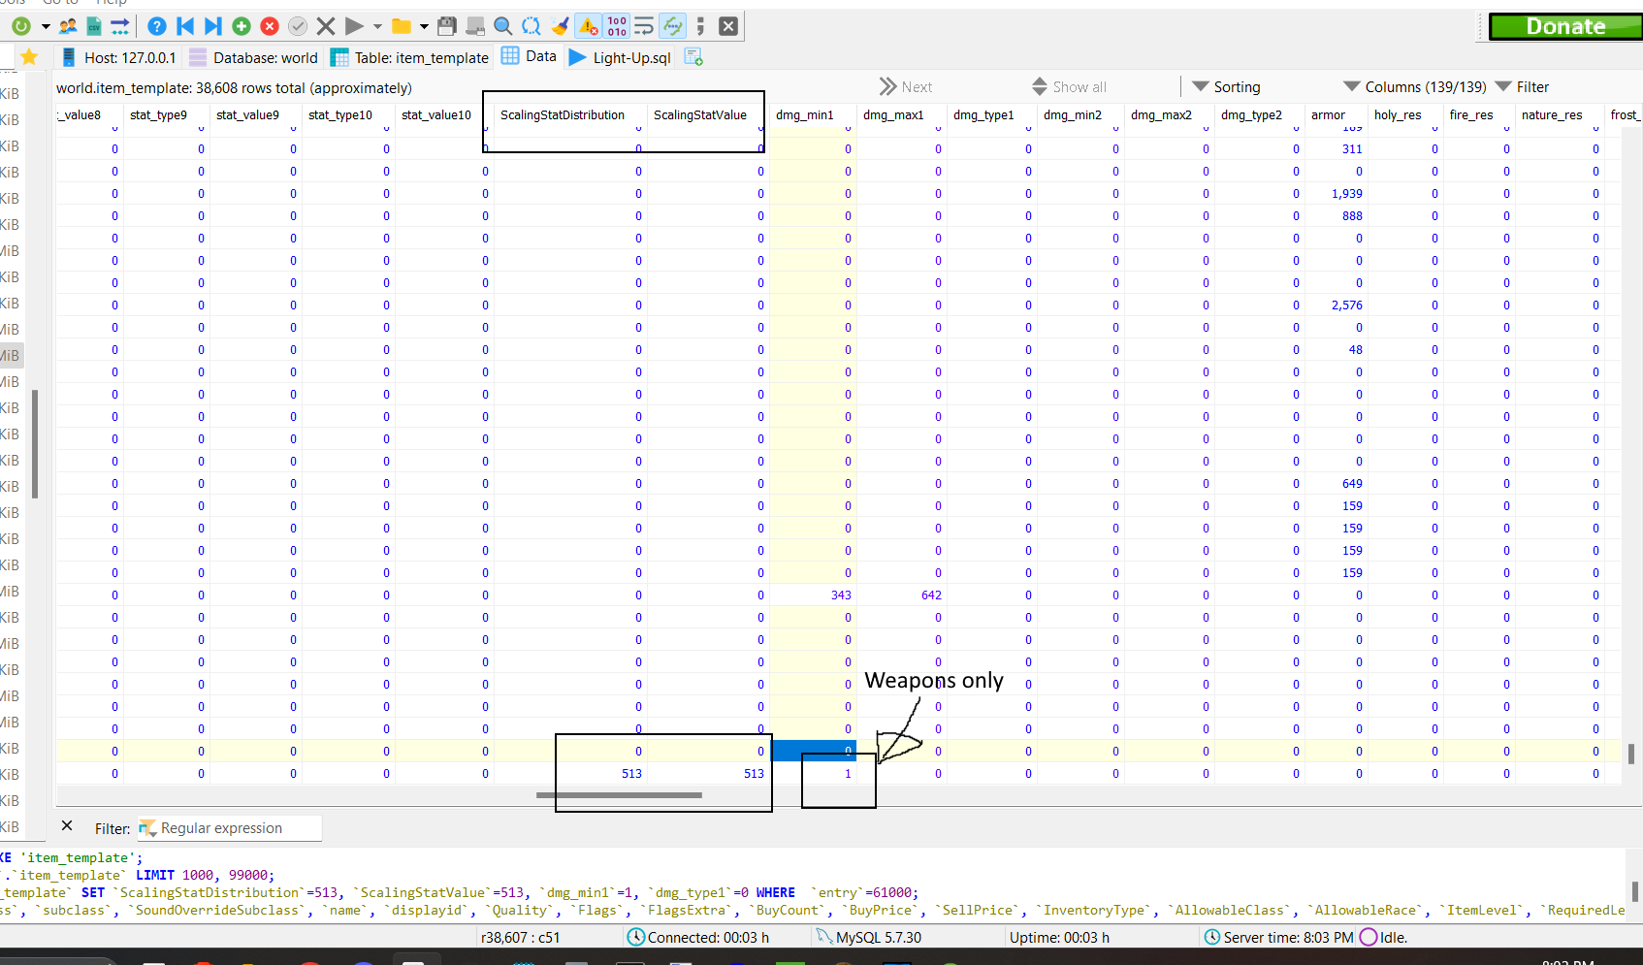
Task: Click the semicolon delimiter icon
Action: (x=700, y=26)
